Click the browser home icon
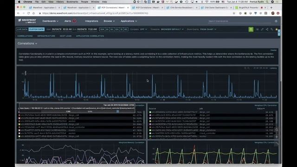297x167 pixels. tap(33, 13)
